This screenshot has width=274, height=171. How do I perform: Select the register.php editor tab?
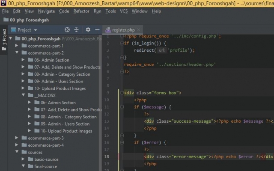click(123, 30)
